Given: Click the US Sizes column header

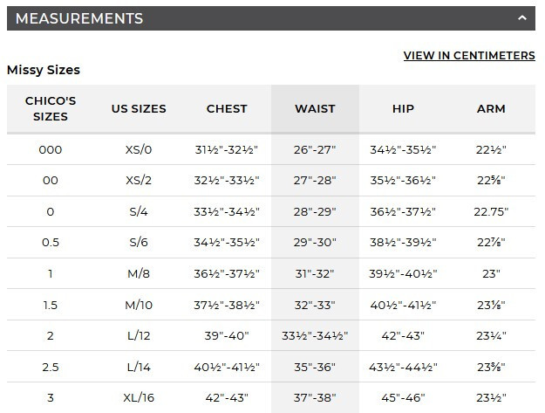Looking at the screenshot, I should (139, 109).
